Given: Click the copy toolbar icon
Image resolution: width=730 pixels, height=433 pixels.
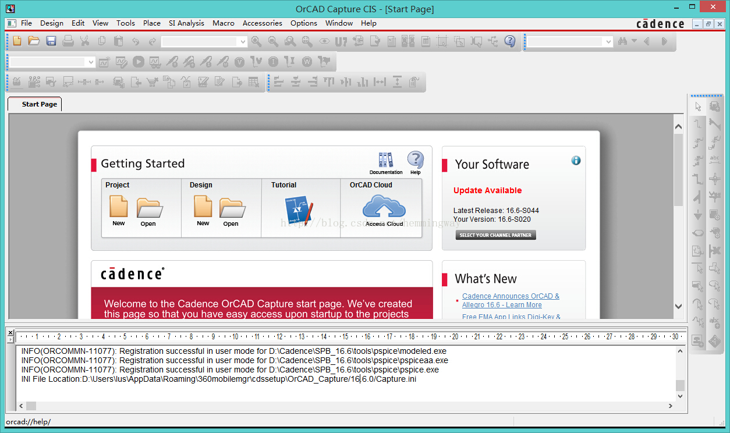Looking at the screenshot, I should (102, 41).
